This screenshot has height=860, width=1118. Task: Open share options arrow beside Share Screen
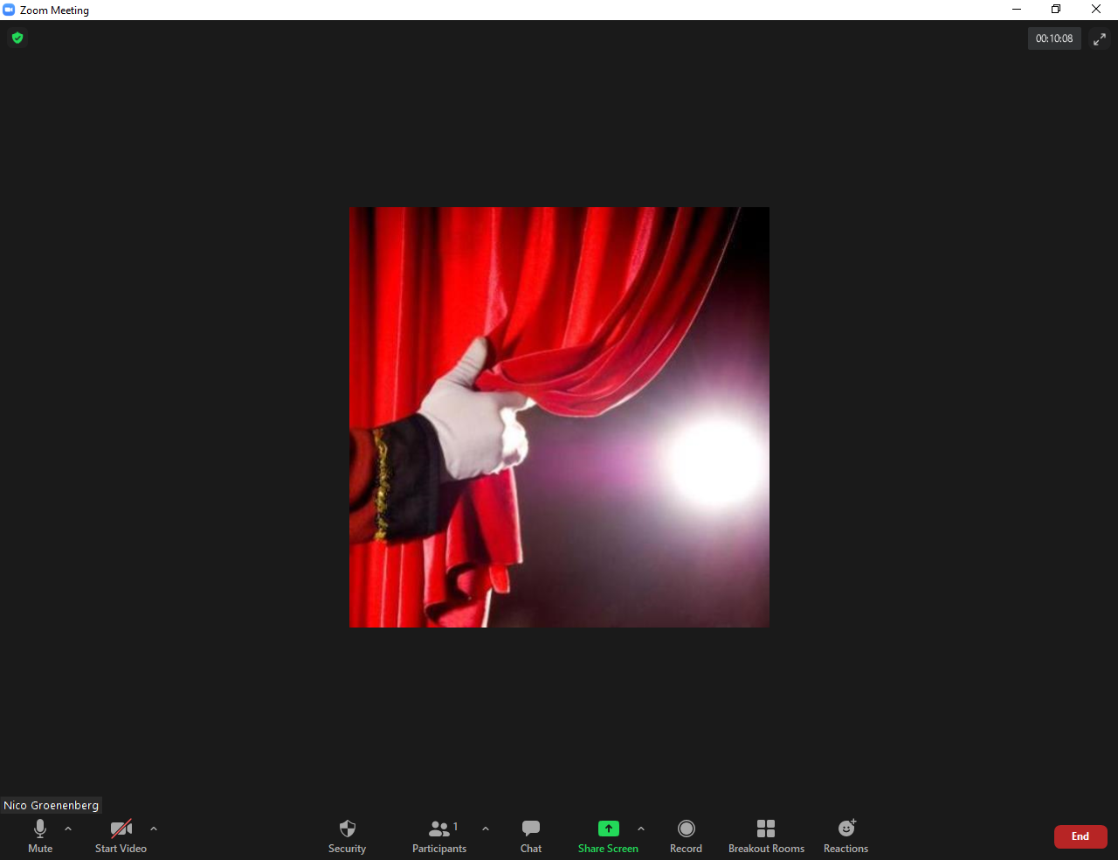pyautogui.click(x=641, y=829)
